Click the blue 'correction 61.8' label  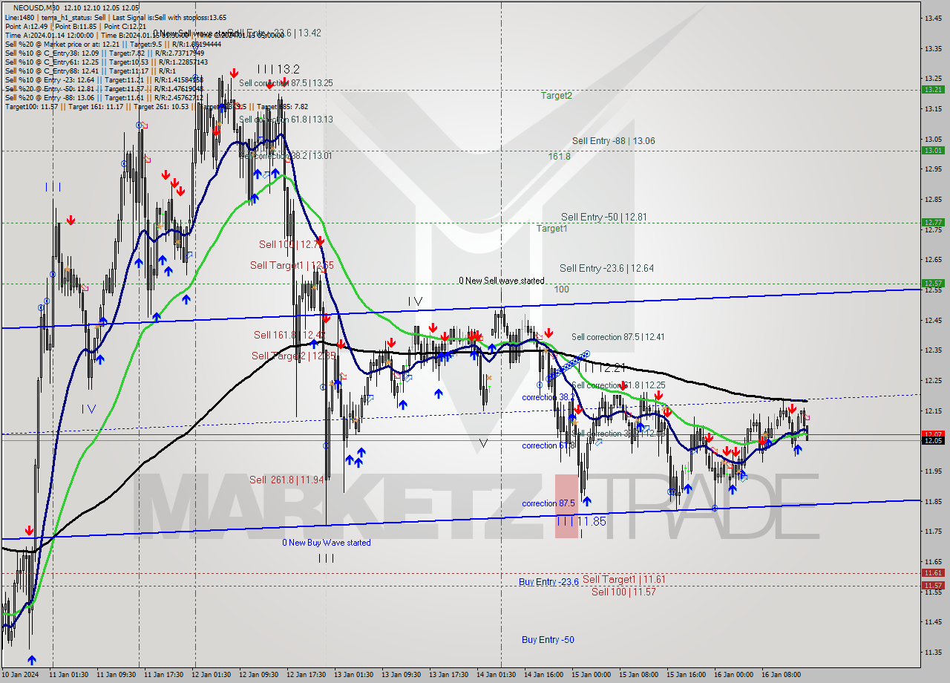(548, 445)
